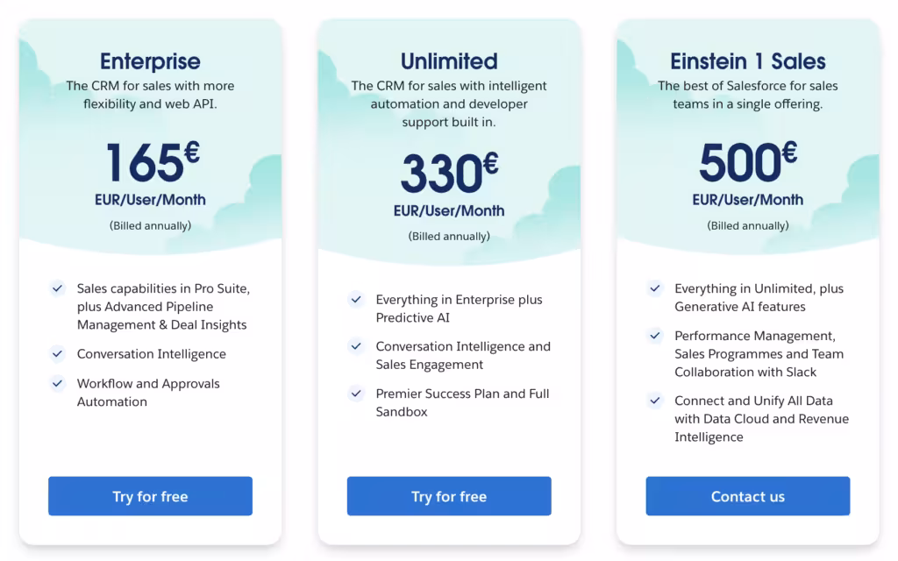Click checkmark next to Performance Management feature
The height and width of the screenshot is (561, 898).
(655, 336)
